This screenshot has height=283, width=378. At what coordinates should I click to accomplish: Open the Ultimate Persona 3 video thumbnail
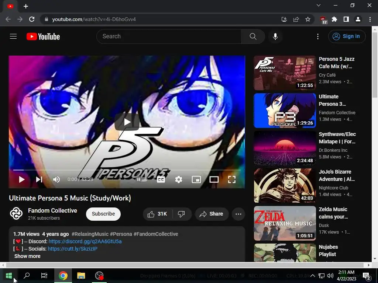[285, 111]
